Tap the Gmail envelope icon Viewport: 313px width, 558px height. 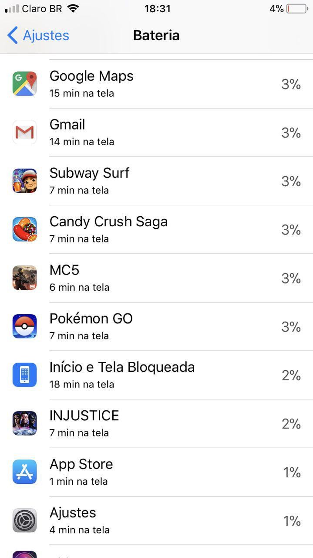24,132
